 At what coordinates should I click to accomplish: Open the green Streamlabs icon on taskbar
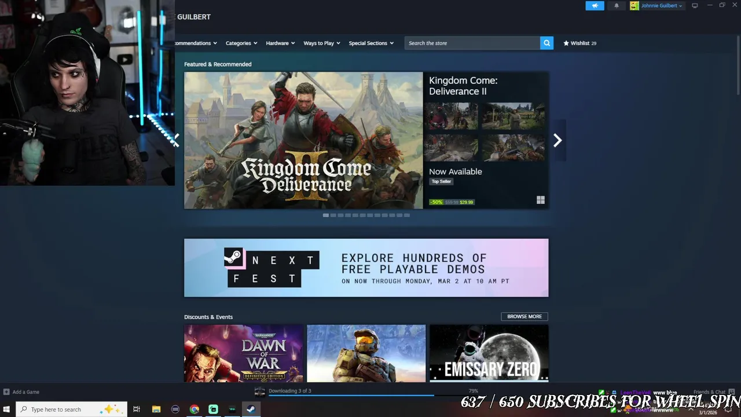[x=214, y=409]
